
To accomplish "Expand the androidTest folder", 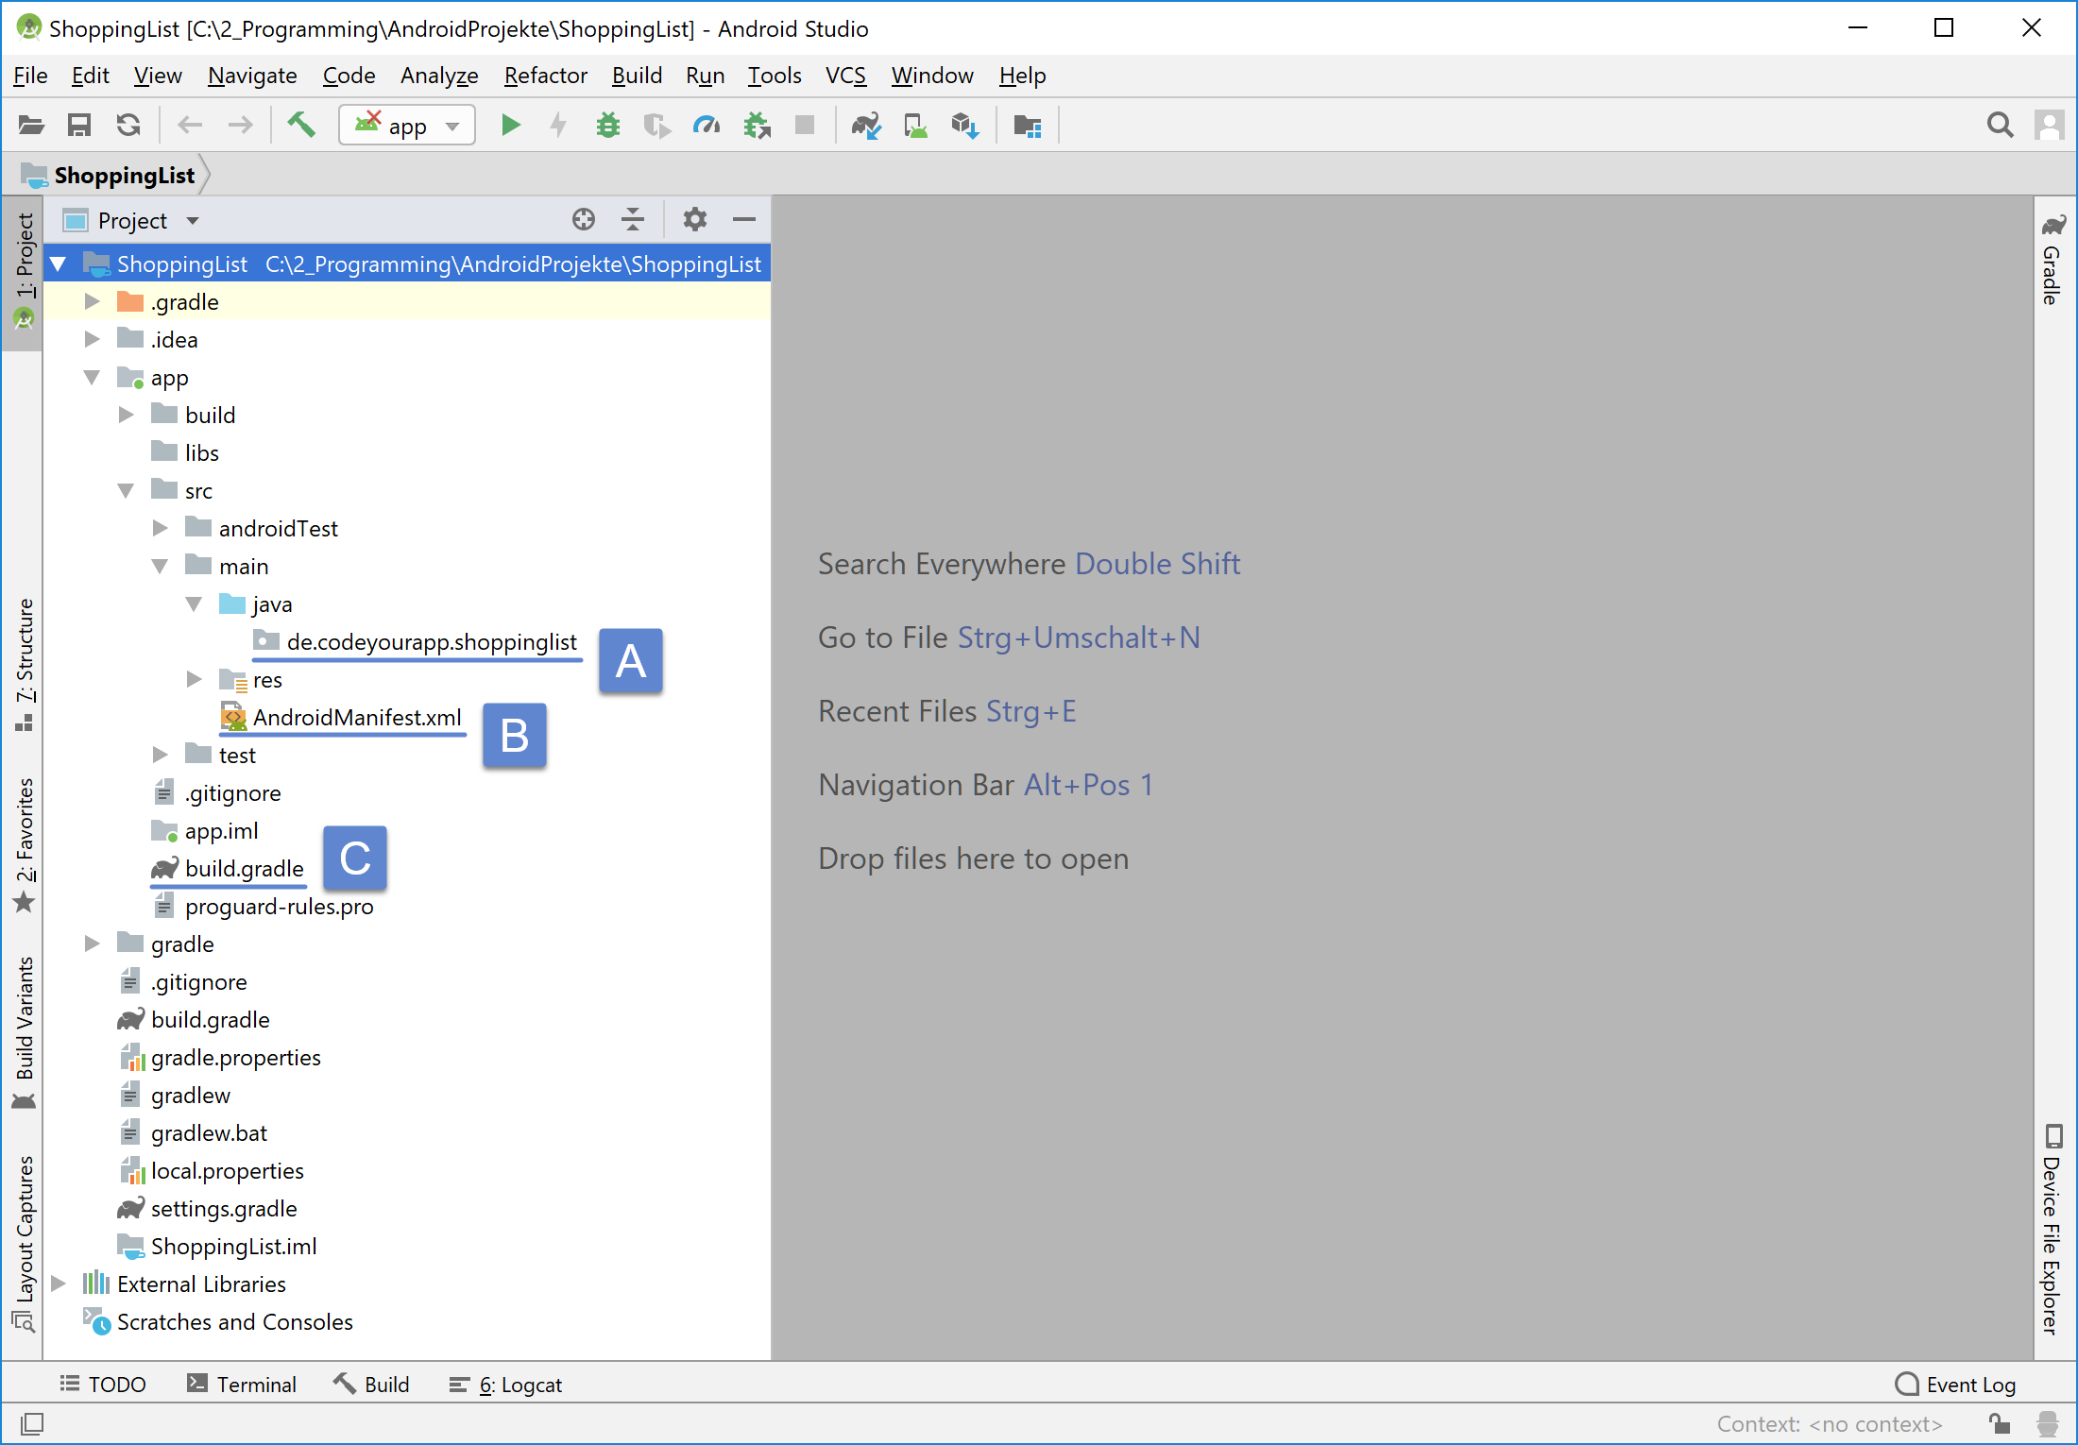I will pyautogui.click(x=160, y=528).
